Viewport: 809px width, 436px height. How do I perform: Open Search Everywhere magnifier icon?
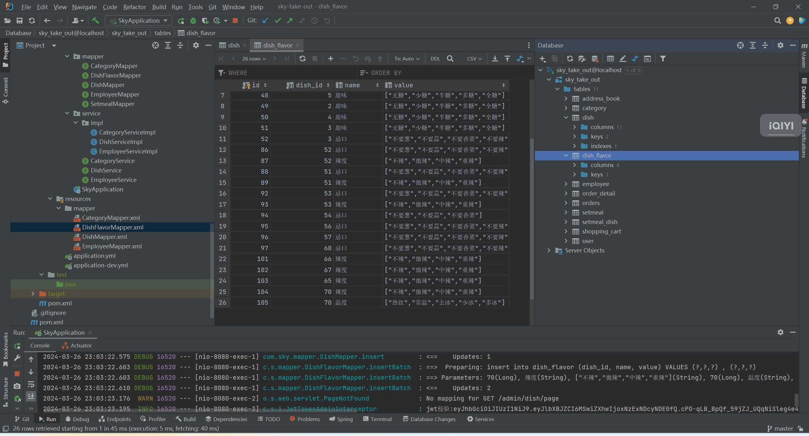click(x=777, y=21)
